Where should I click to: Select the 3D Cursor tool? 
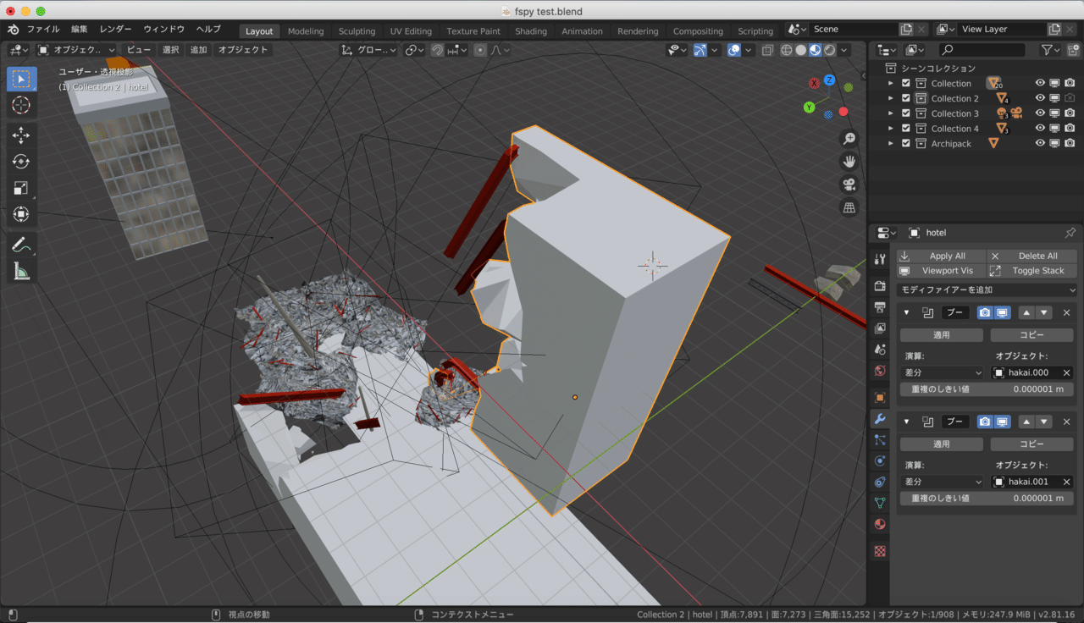[x=22, y=105]
